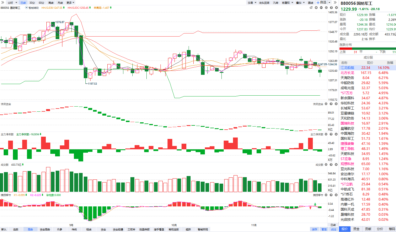Zoom in the chart with the plus circle icon

(316, 8)
